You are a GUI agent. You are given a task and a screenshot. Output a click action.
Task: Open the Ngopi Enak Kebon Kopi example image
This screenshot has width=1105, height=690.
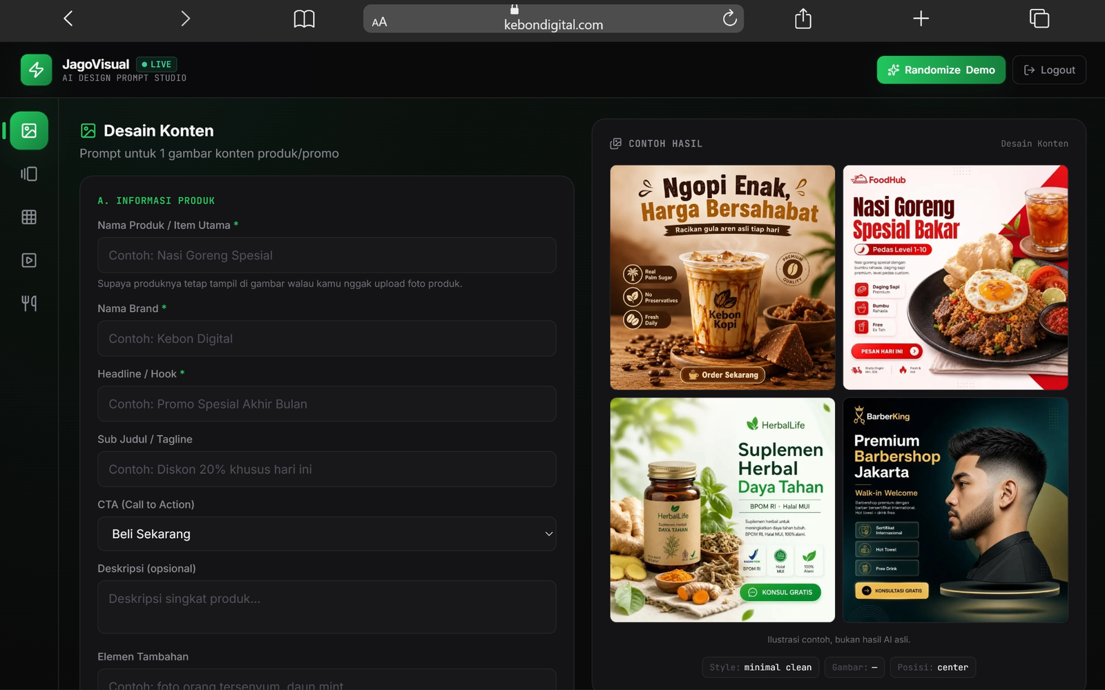point(722,277)
